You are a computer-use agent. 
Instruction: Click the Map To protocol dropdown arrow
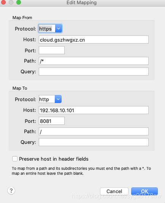(x=58, y=99)
